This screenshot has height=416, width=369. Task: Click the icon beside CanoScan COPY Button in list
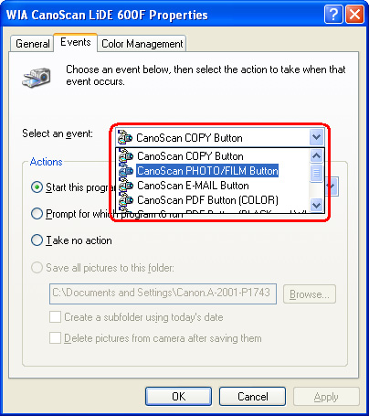coord(126,155)
